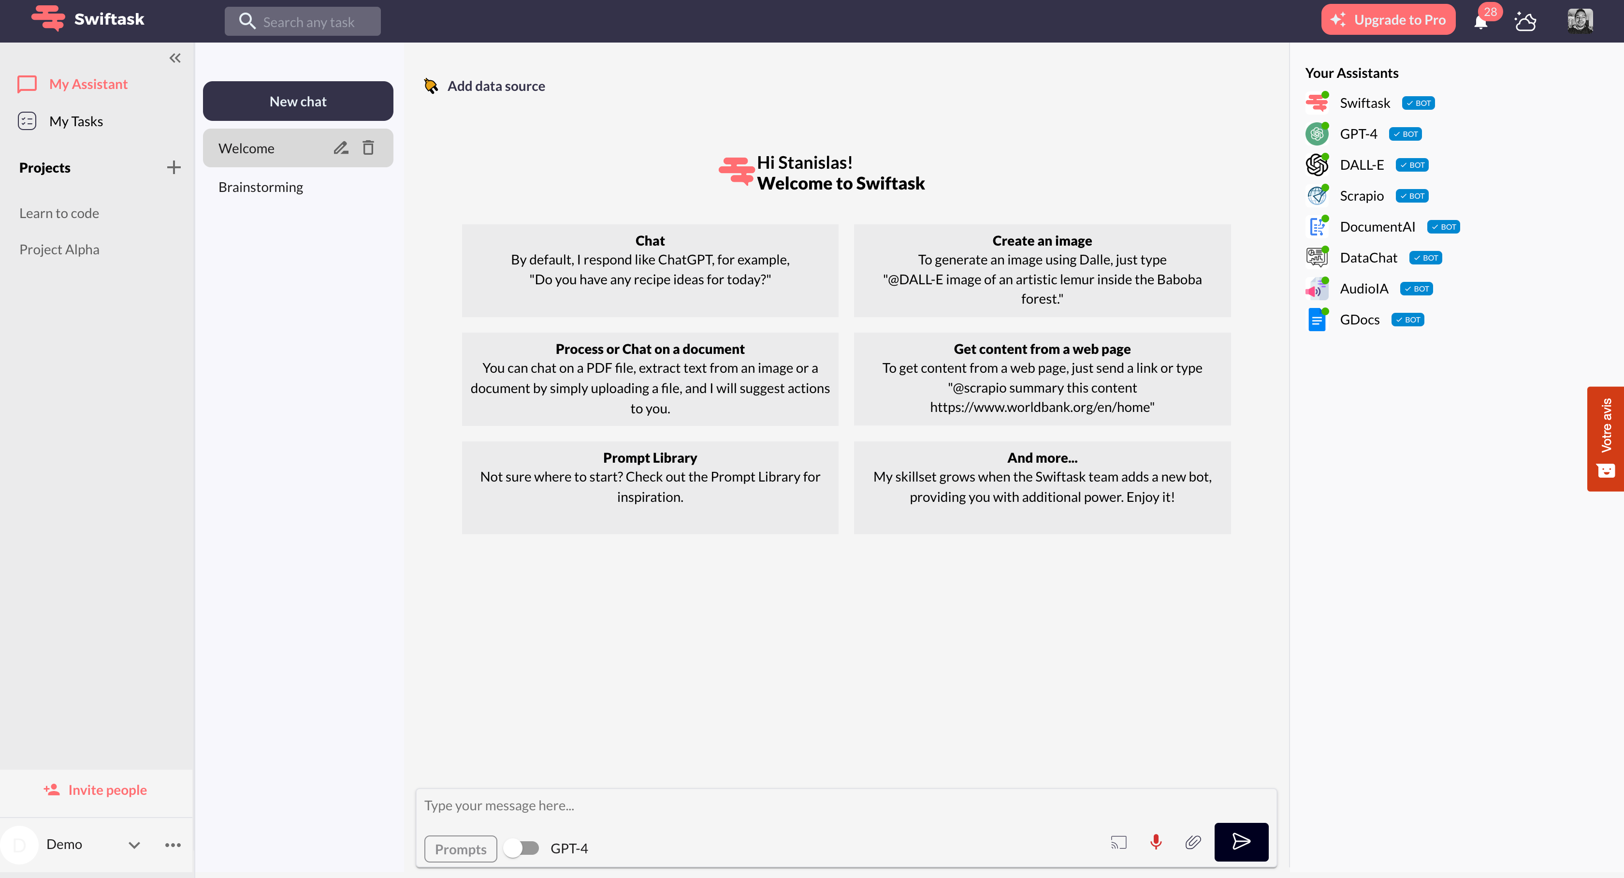This screenshot has width=1624, height=878.
Task: Collapse the left sidebar with double chevron
Action: click(174, 58)
